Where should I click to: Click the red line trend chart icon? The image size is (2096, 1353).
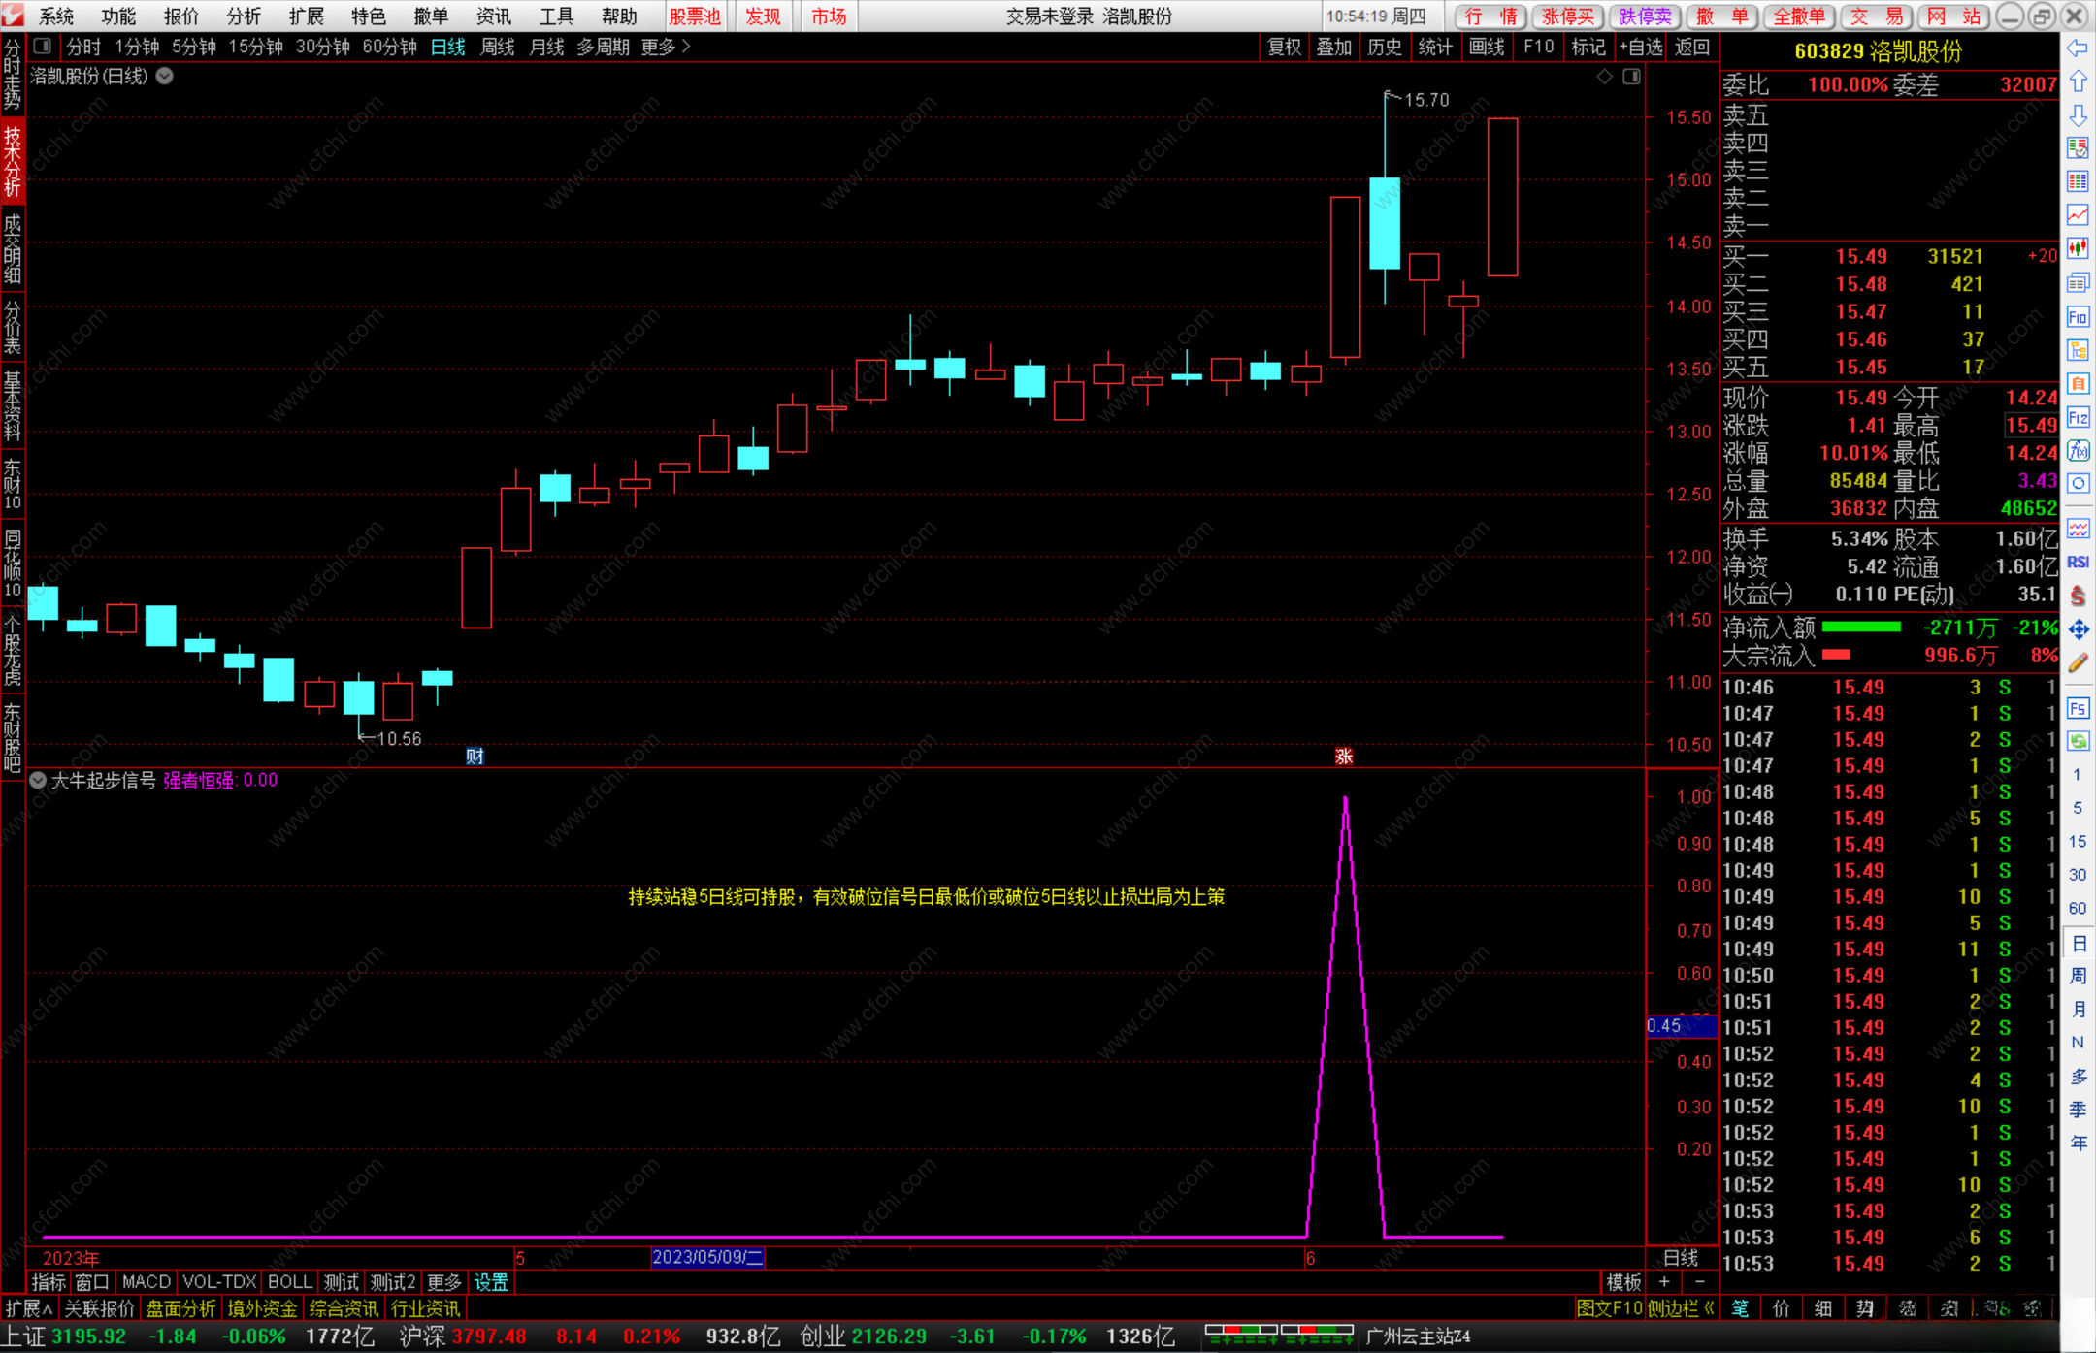click(x=2078, y=215)
